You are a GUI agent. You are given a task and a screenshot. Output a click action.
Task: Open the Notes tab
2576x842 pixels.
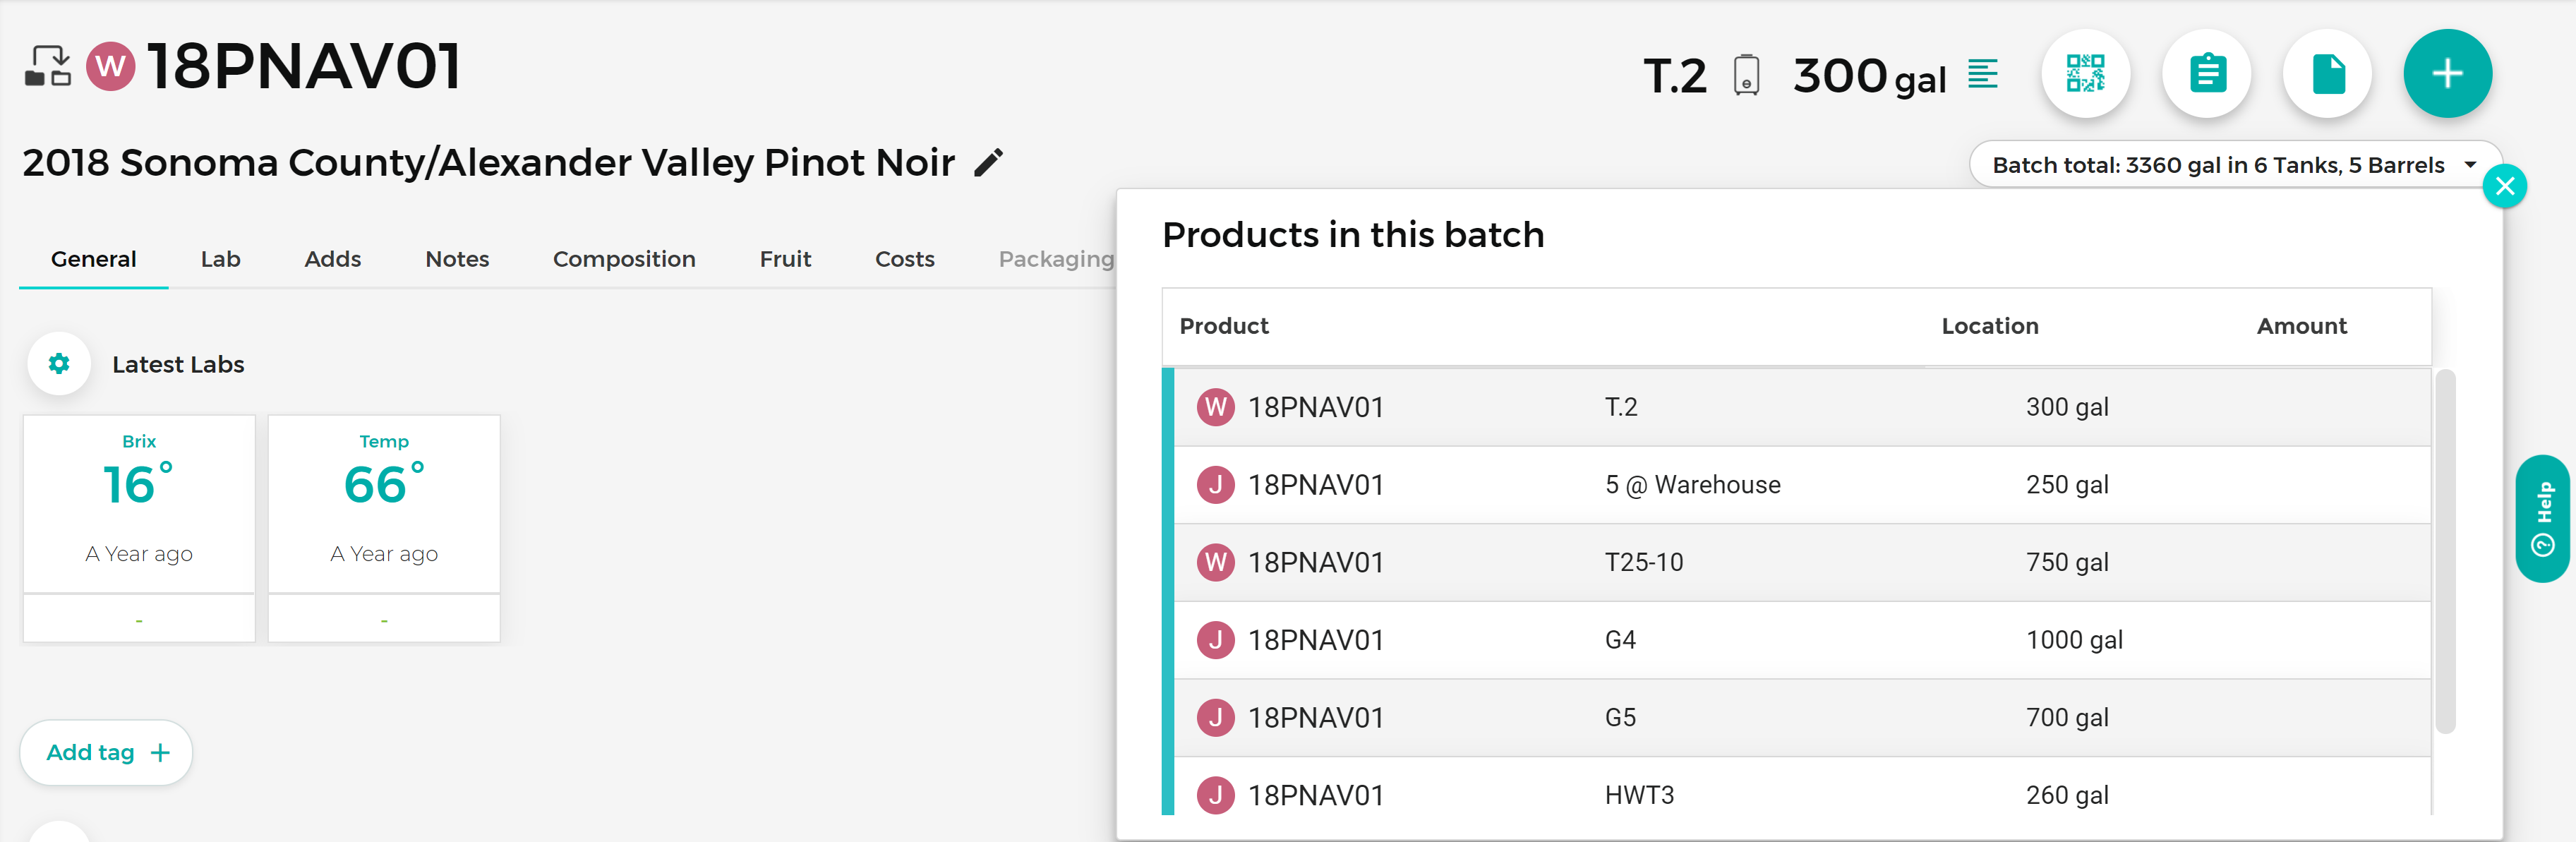pyautogui.click(x=457, y=259)
